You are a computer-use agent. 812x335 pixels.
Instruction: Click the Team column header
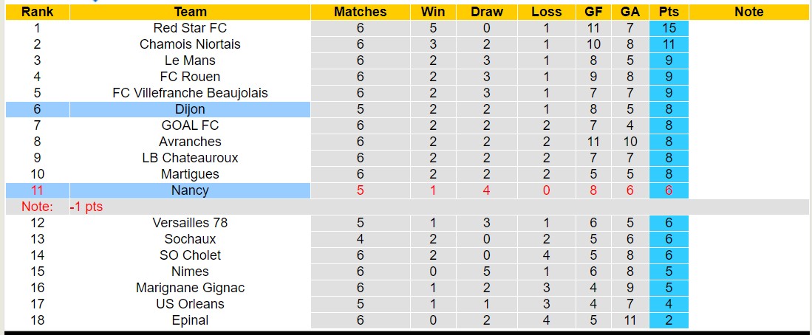190,12
